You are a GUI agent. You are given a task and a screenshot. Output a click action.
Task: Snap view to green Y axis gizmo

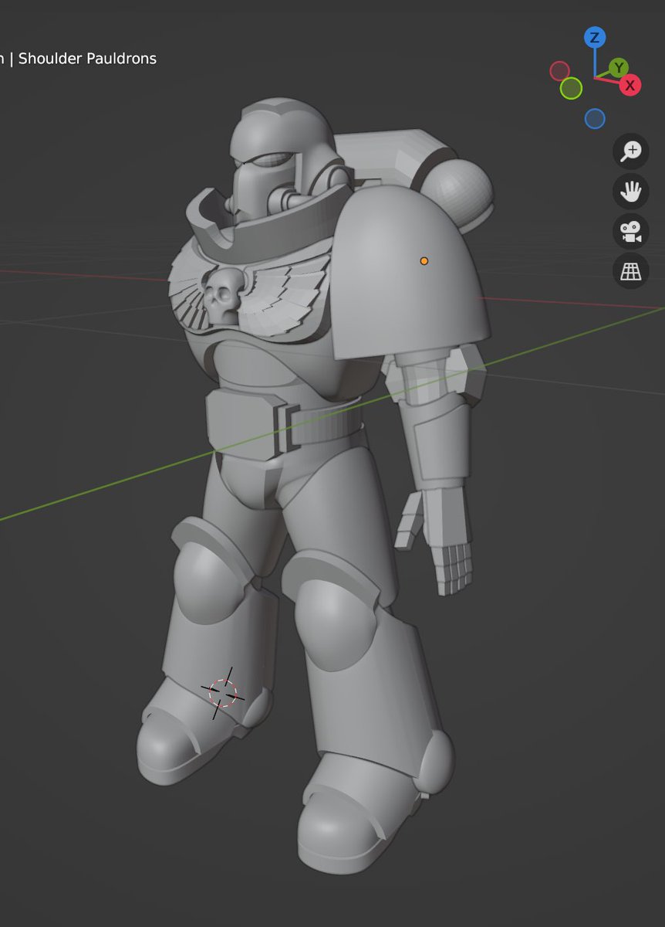(619, 68)
